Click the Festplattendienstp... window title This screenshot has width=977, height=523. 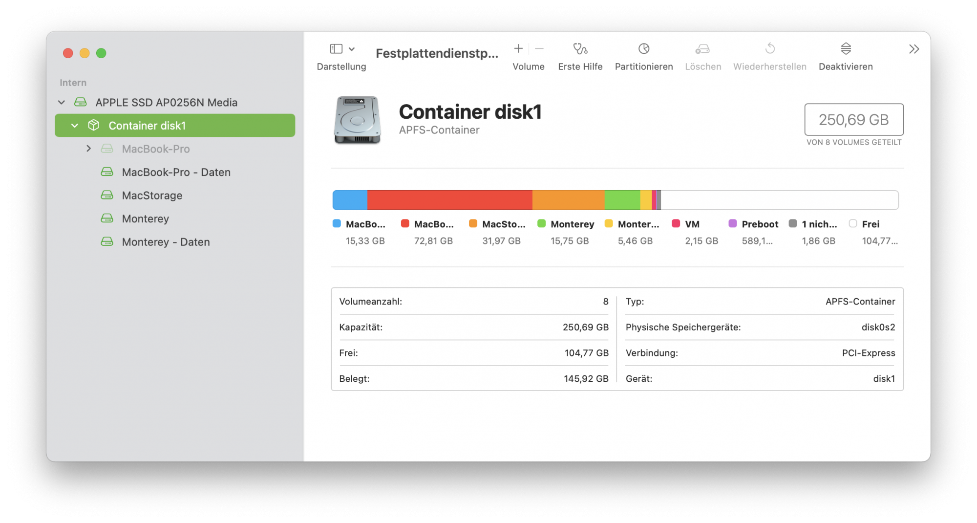pyautogui.click(x=437, y=53)
